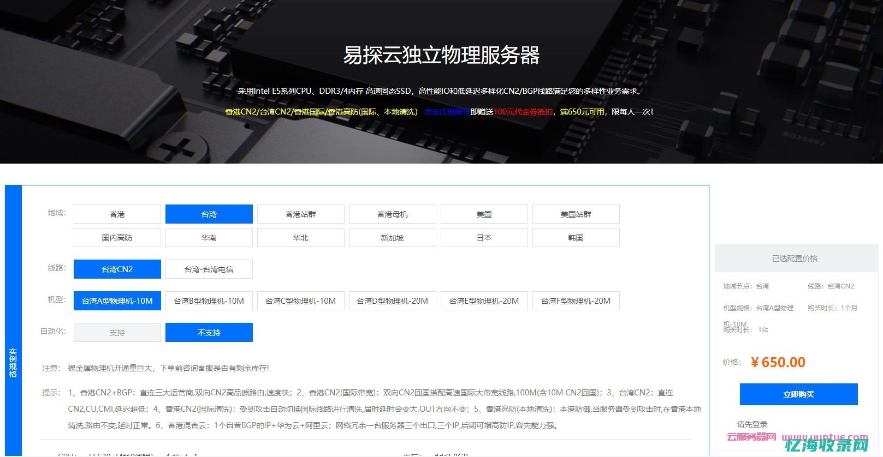Screen dimensions: 883x457
Task: Click the 注意 stock notice line
Action: pyautogui.click(x=156, y=368)
